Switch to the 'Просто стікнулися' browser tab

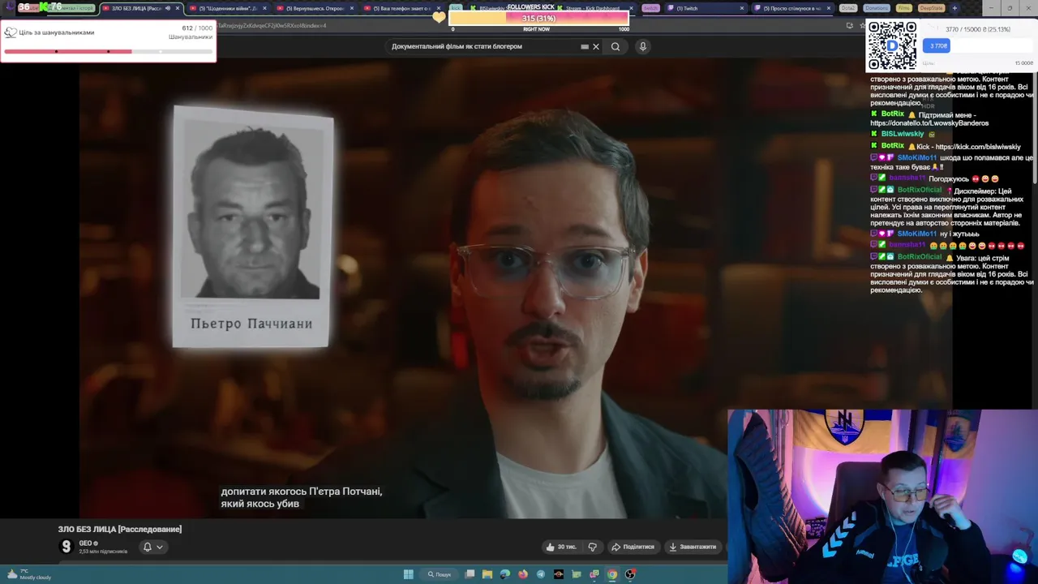[791, 8]
